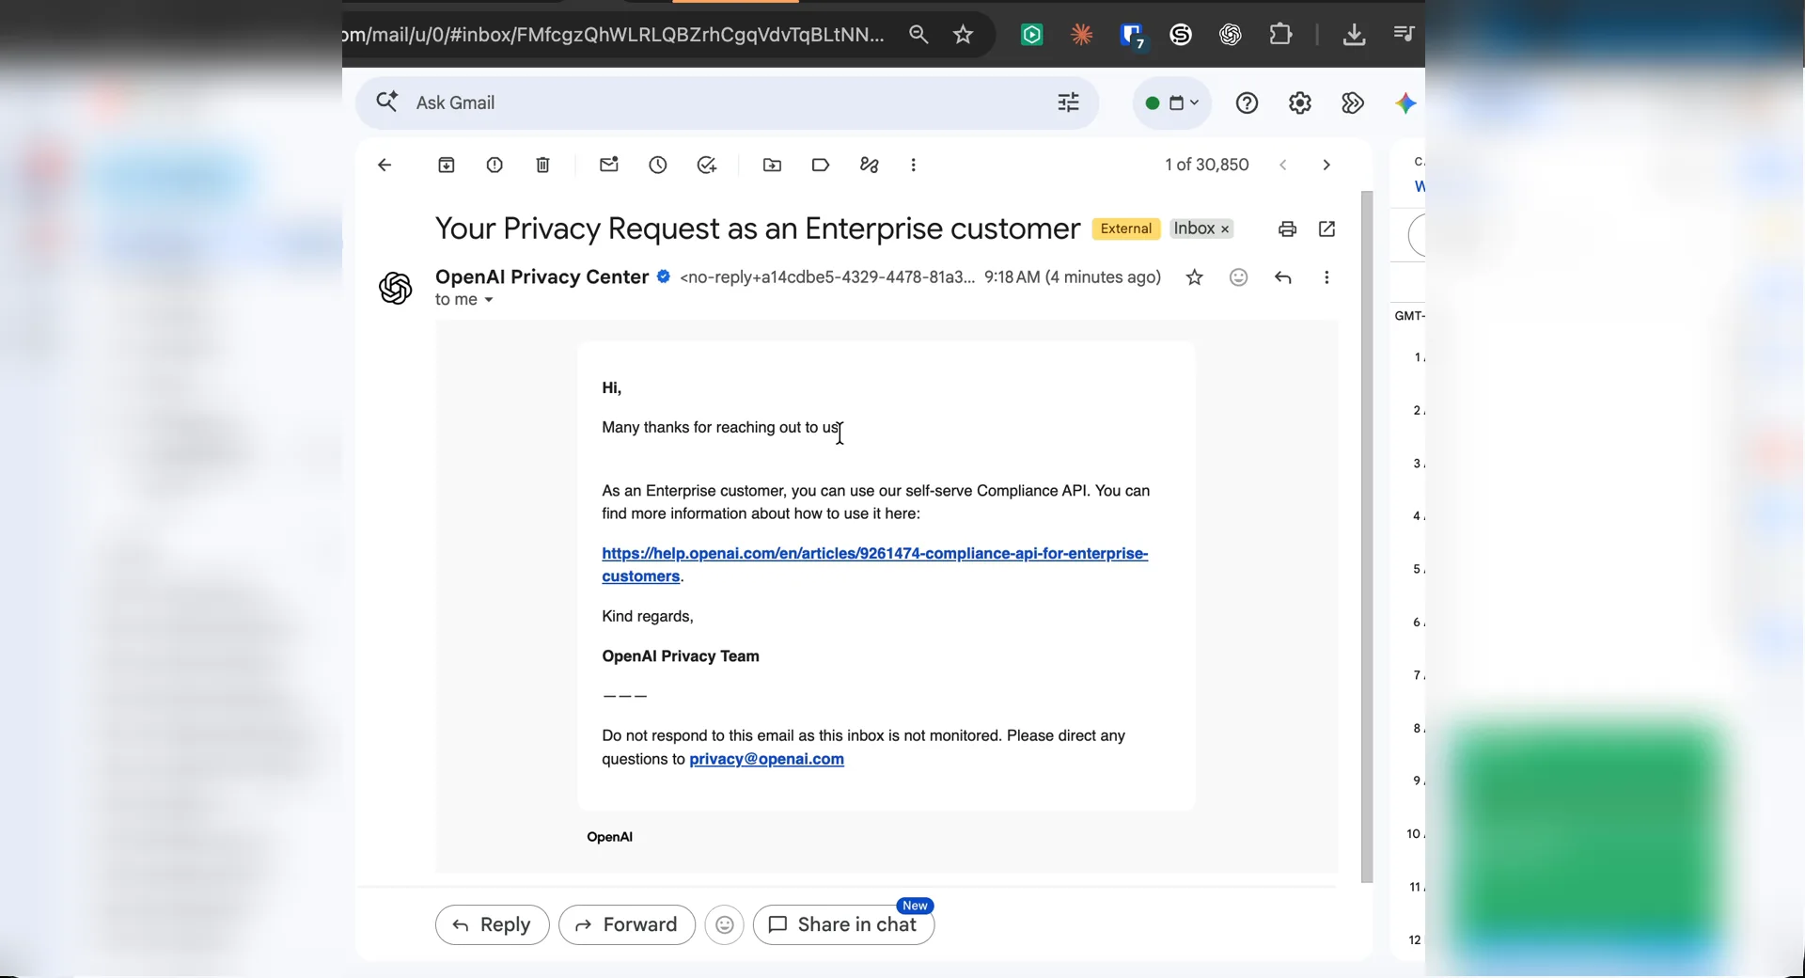This screenshot has width=1805, height=978.
Task: Open the browser Downloads icon
Action: tap(1354, 35)
